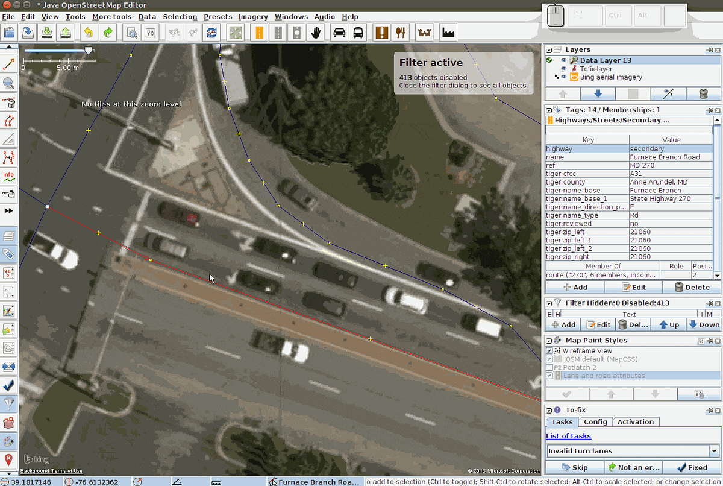Hide the Tofix-layer visibility
Viewport: 723px width, 486px height.
[564, 68]
